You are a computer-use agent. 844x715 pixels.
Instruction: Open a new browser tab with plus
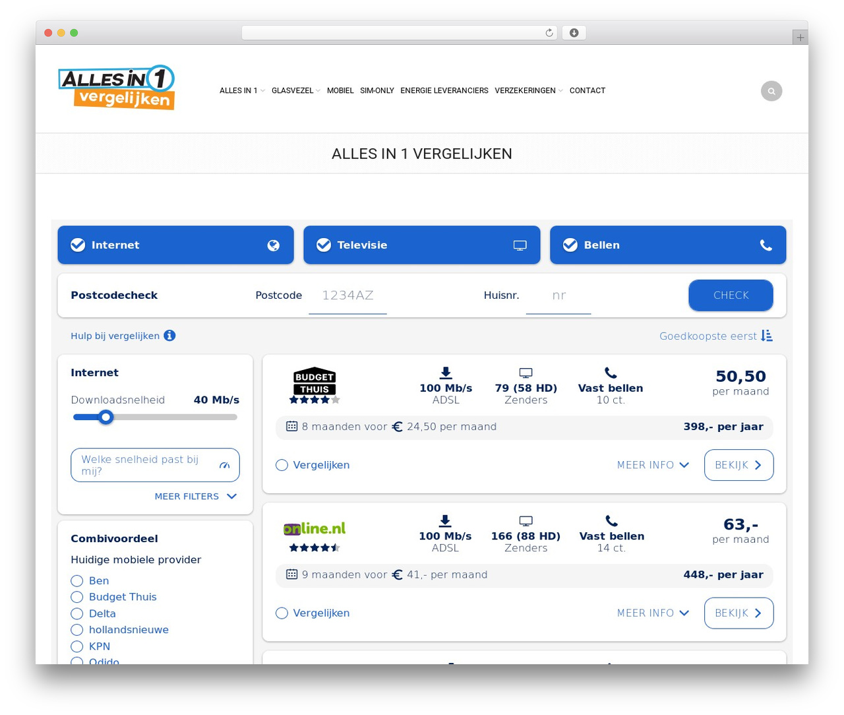coord(800,38)
